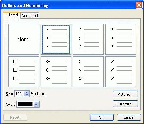The height and width of the screenshot is (124, 144).
Task: Choose the checkmark bullet style
Action: coord(121,72)
